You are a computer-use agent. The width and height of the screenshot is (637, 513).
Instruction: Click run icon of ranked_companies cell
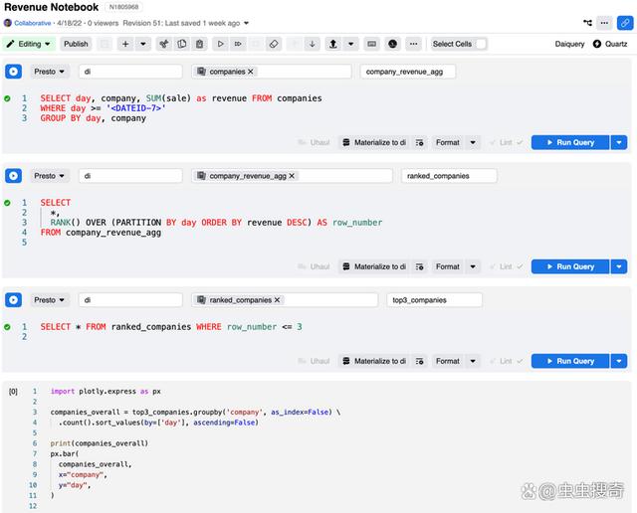coord(13,176)
